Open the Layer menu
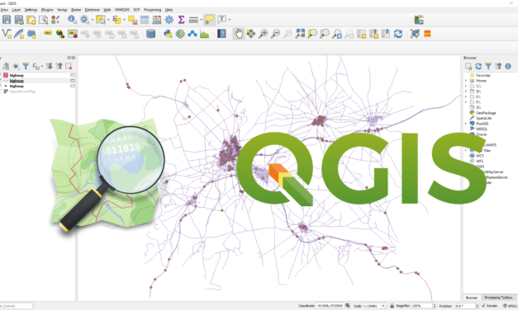 coord(17,10)
